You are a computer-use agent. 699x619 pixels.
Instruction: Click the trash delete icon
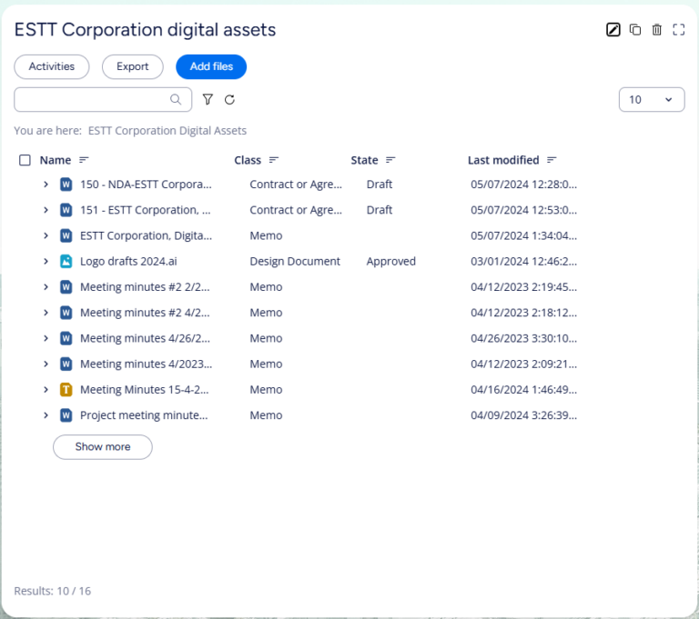click(x=657, y=30)
